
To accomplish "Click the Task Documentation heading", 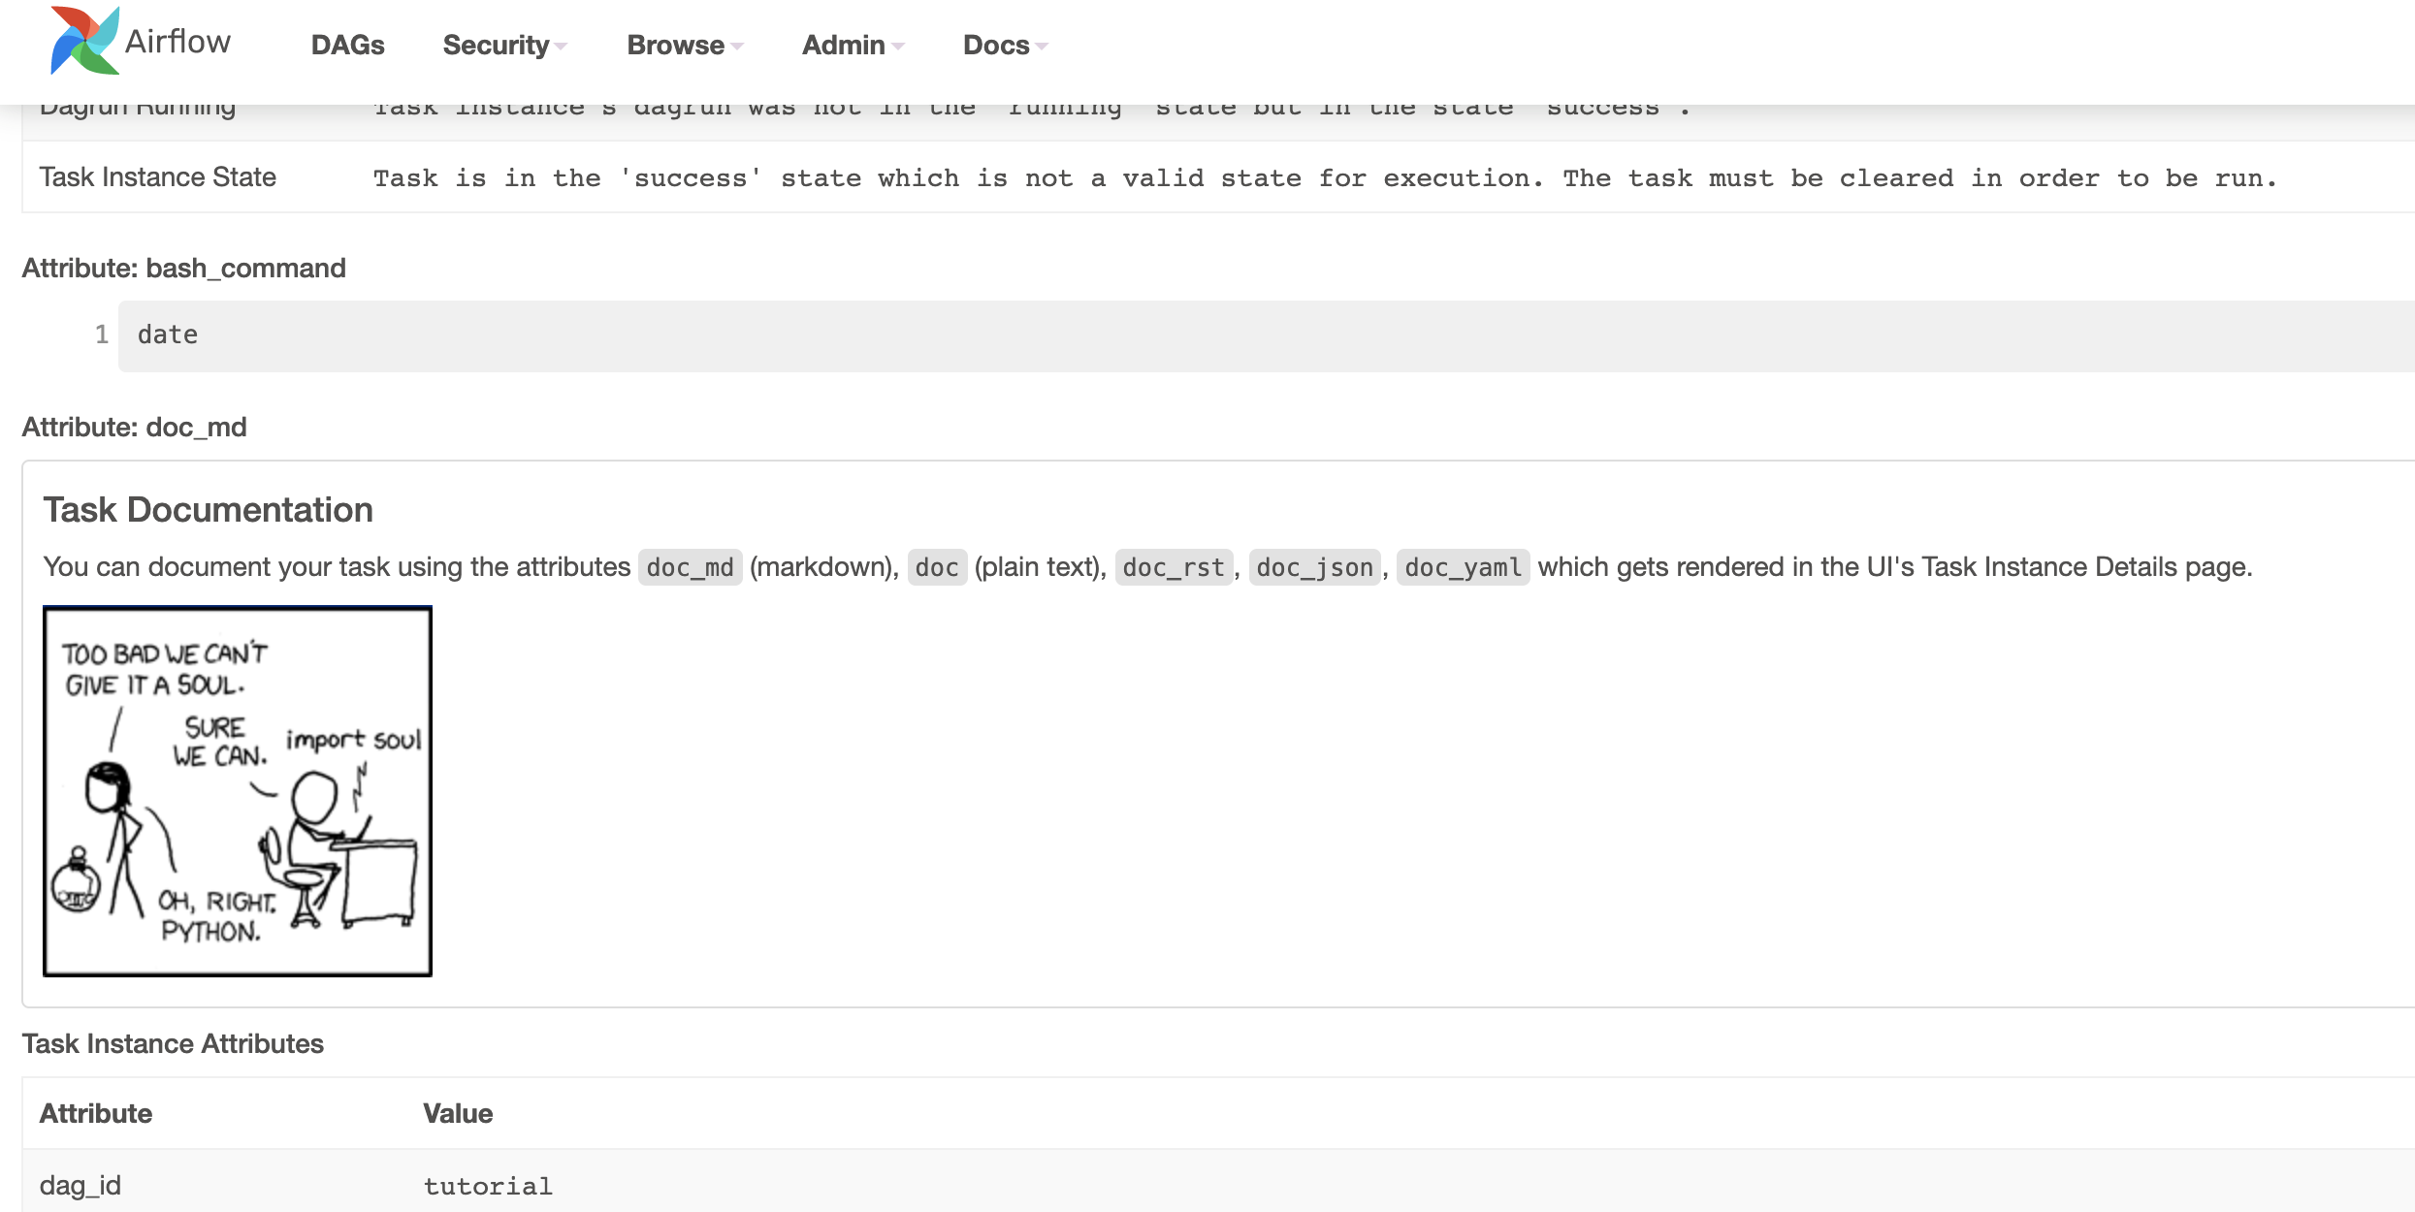I will (x=208, y=510).
